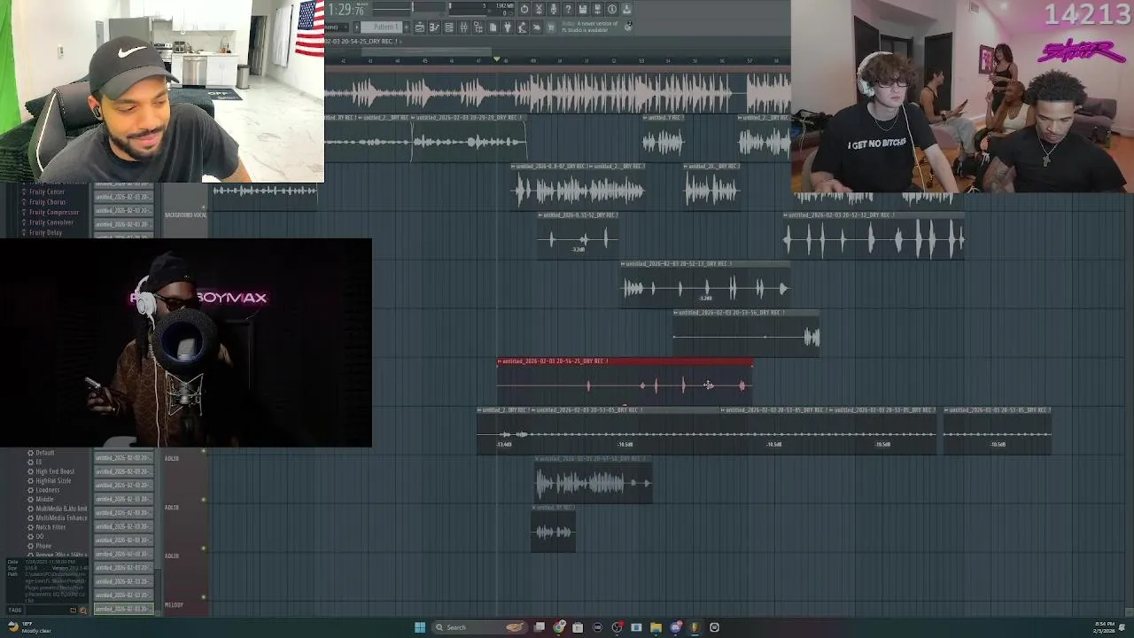This screenshot has height=638, width=1134.
Task: Click the circular arrow undo history icon
Action: click(x=524, y=8)
